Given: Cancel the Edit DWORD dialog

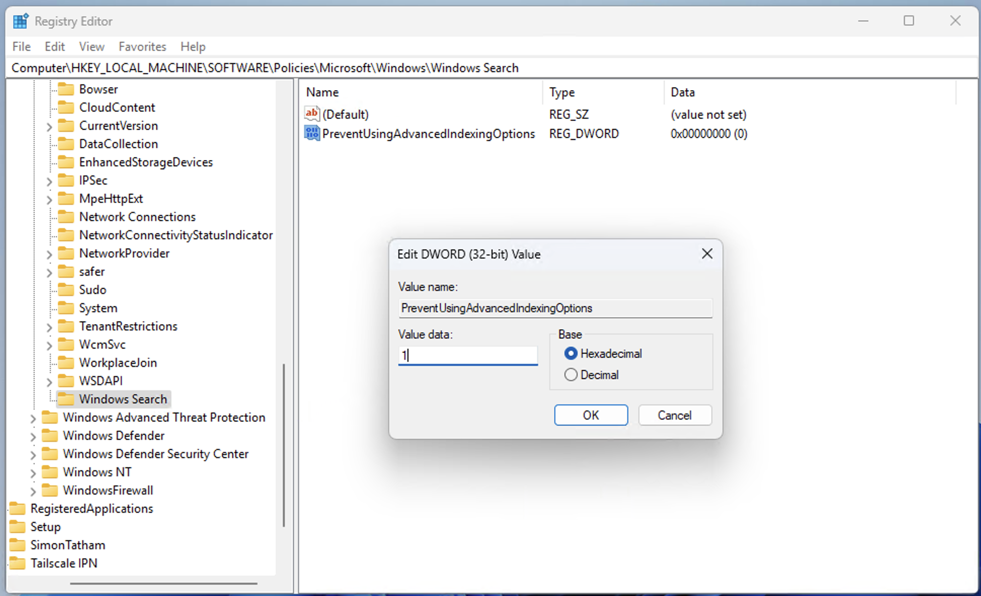Looking at the screenshot, I should (674, 415).
